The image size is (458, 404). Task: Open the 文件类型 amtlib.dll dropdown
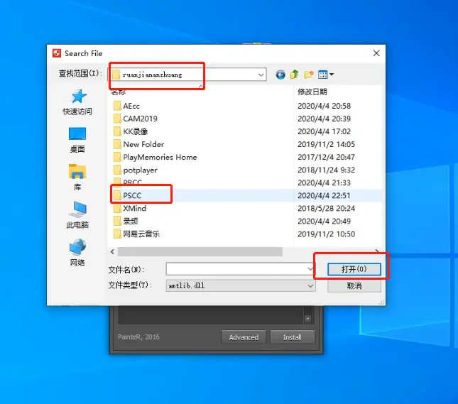coord(241,285)
